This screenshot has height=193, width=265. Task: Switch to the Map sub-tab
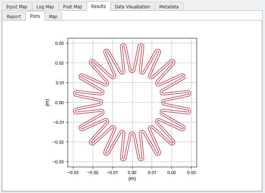point(53,16)
